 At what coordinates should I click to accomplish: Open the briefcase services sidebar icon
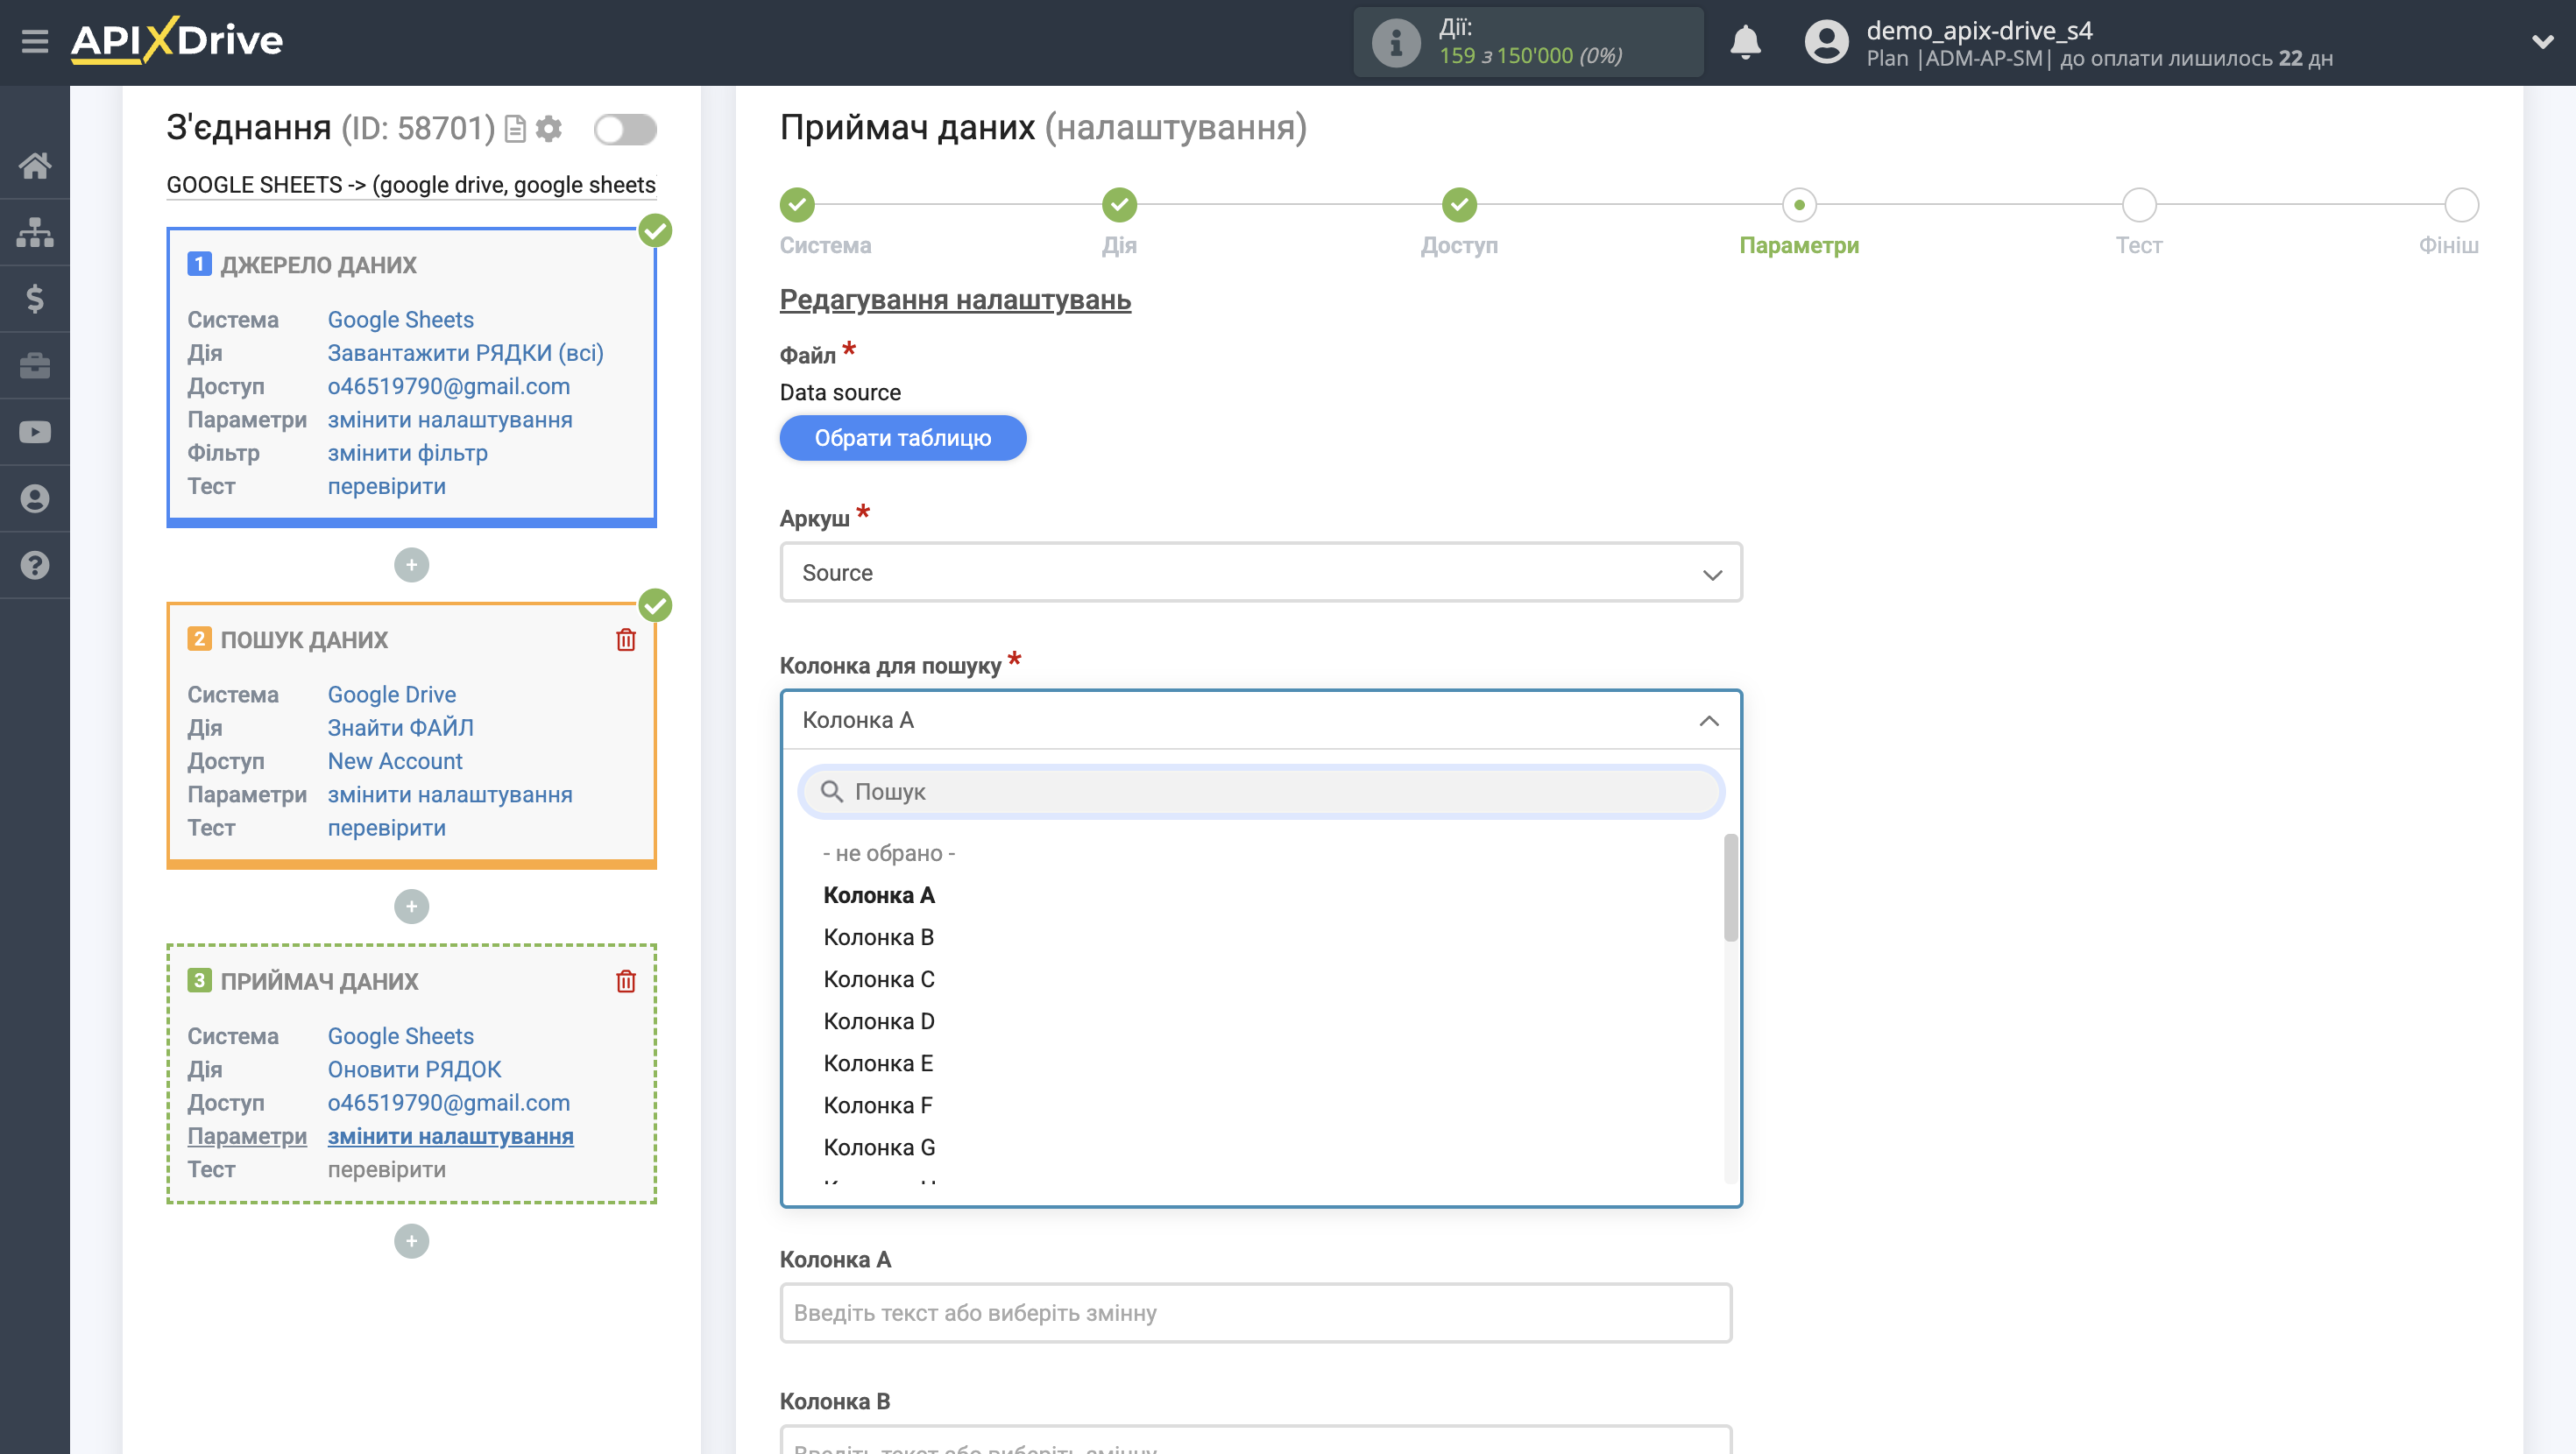35,365
